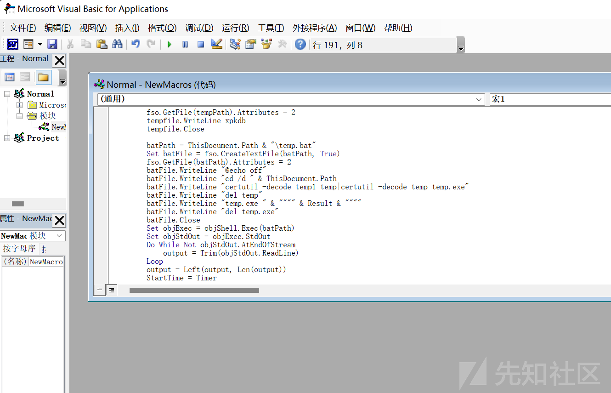Open Project Explorer toolbar icon
The image size is (611, 393).
click(235, 44)
